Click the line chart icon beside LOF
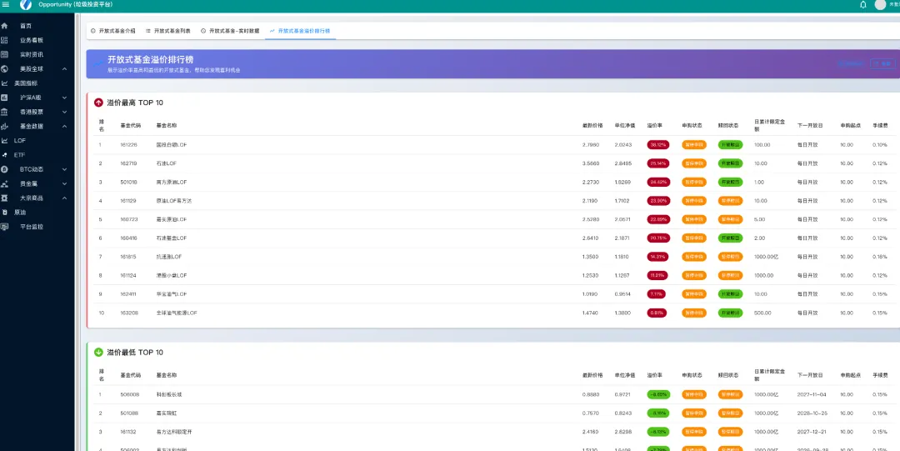The width and height of the screenshot is (900, 451). pyautogui.click(x=5, y=140)
